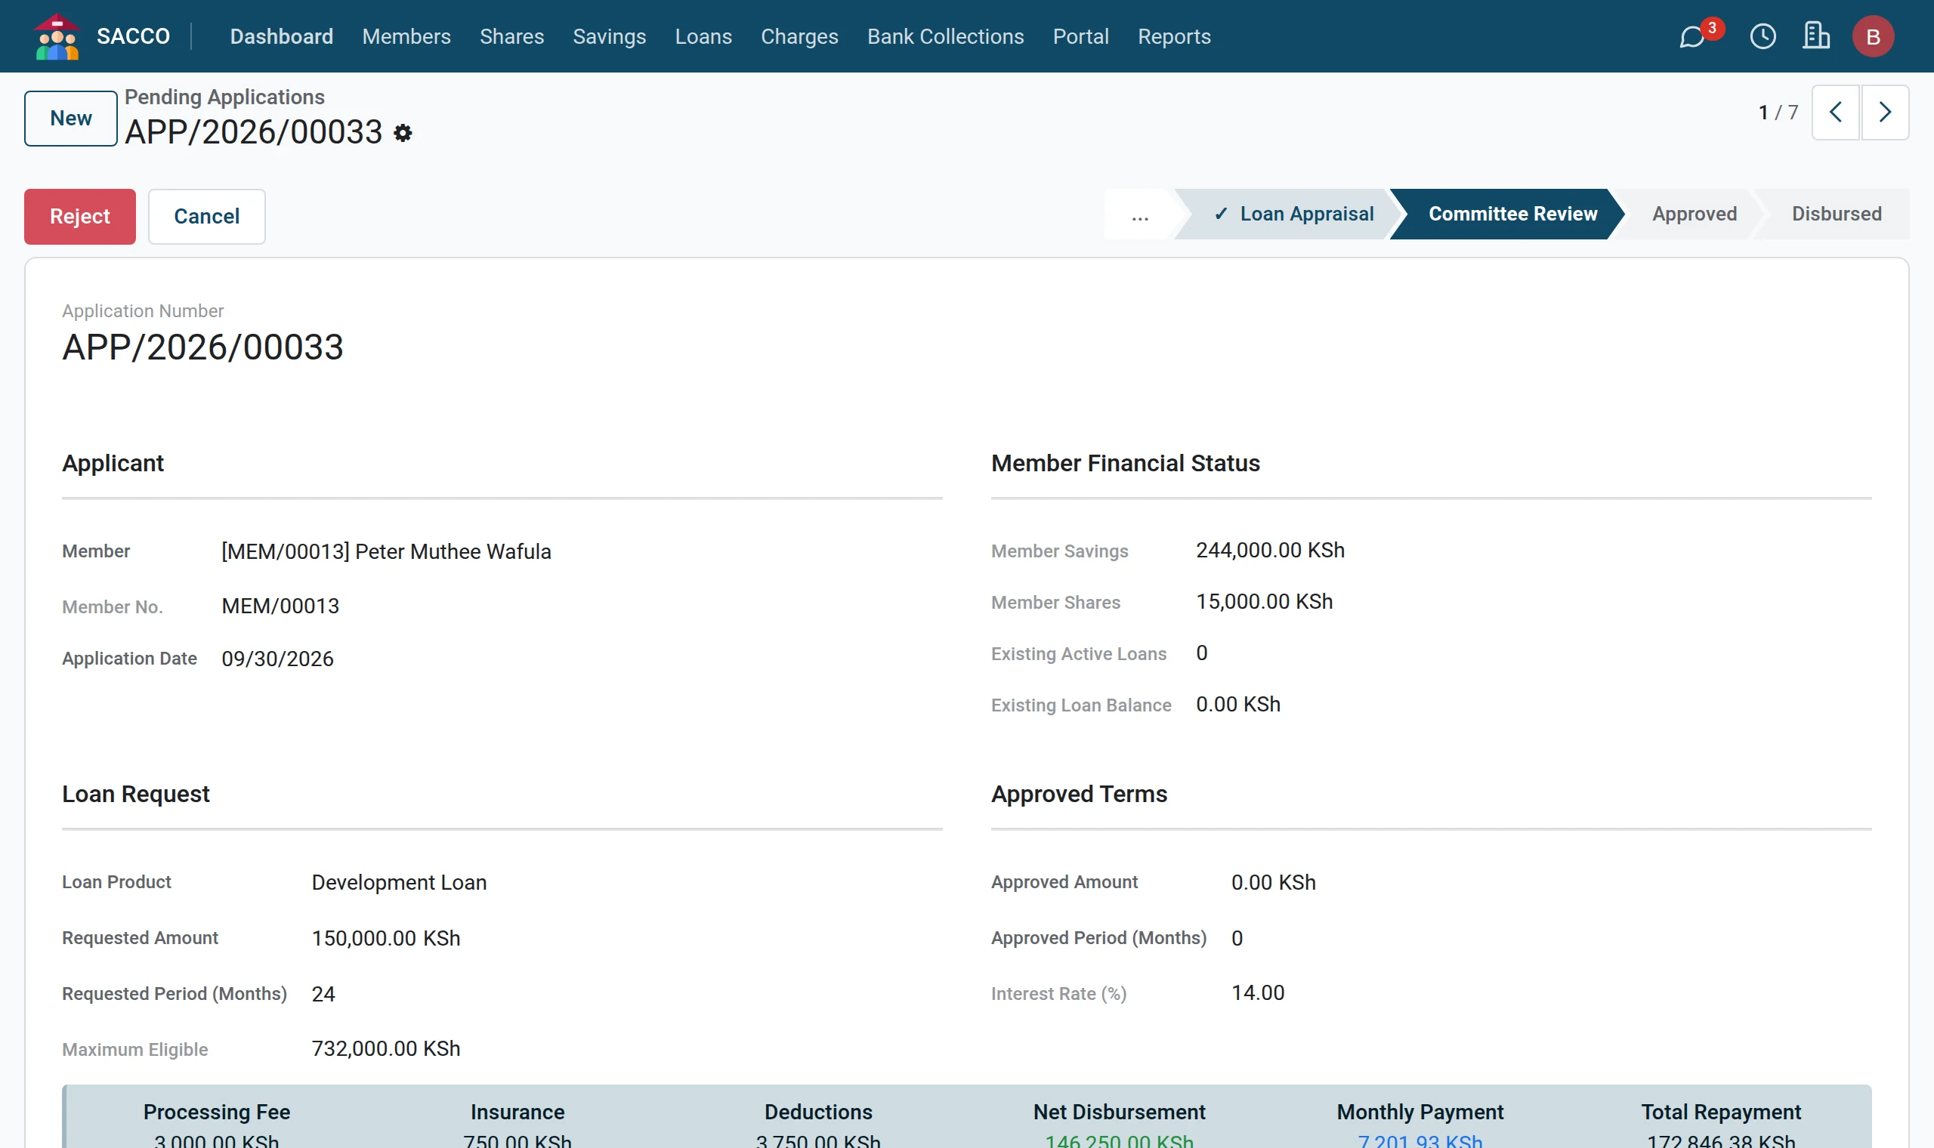The width and height of the screenshot is (1934, 1148).
Task: Click the 1 / 7 record pager counter
Action: 1778,113
